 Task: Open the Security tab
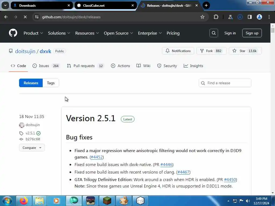(x=167, y=66)
